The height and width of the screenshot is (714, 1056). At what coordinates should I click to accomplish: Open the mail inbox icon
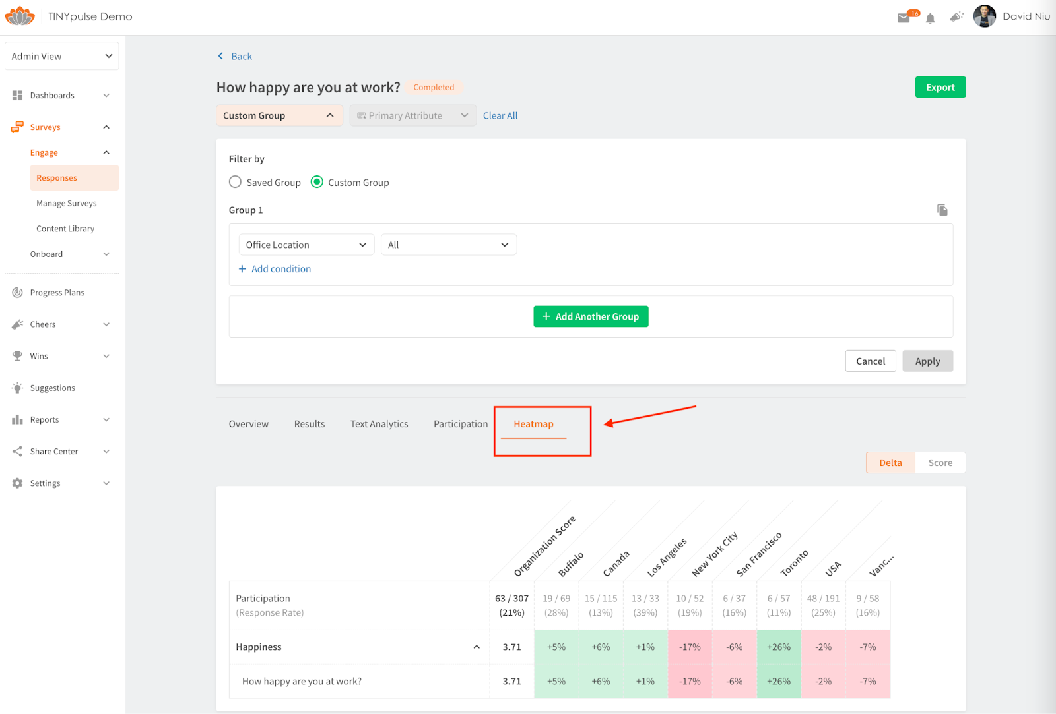[904, 18]
